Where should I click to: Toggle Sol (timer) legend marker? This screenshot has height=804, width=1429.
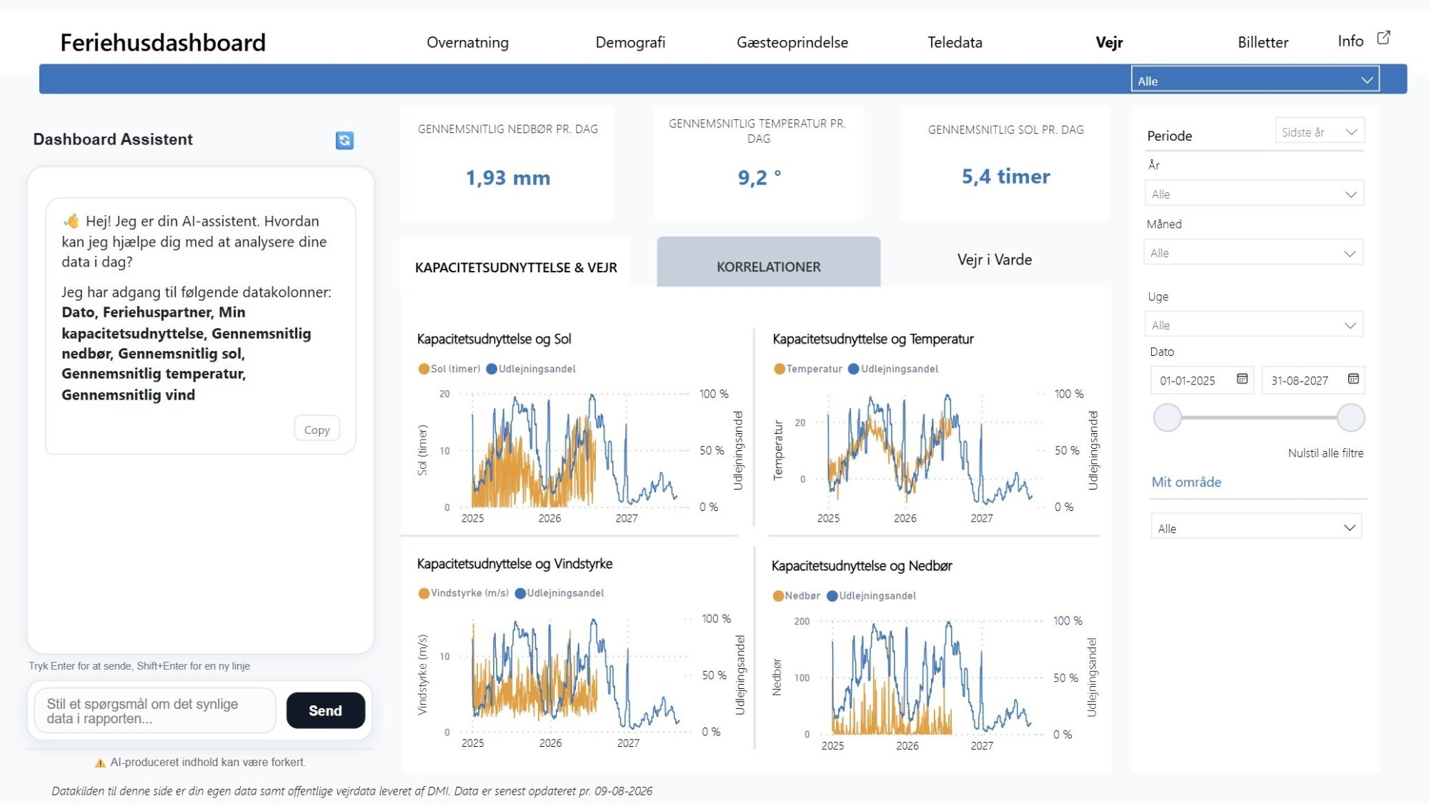coord(424,369)
